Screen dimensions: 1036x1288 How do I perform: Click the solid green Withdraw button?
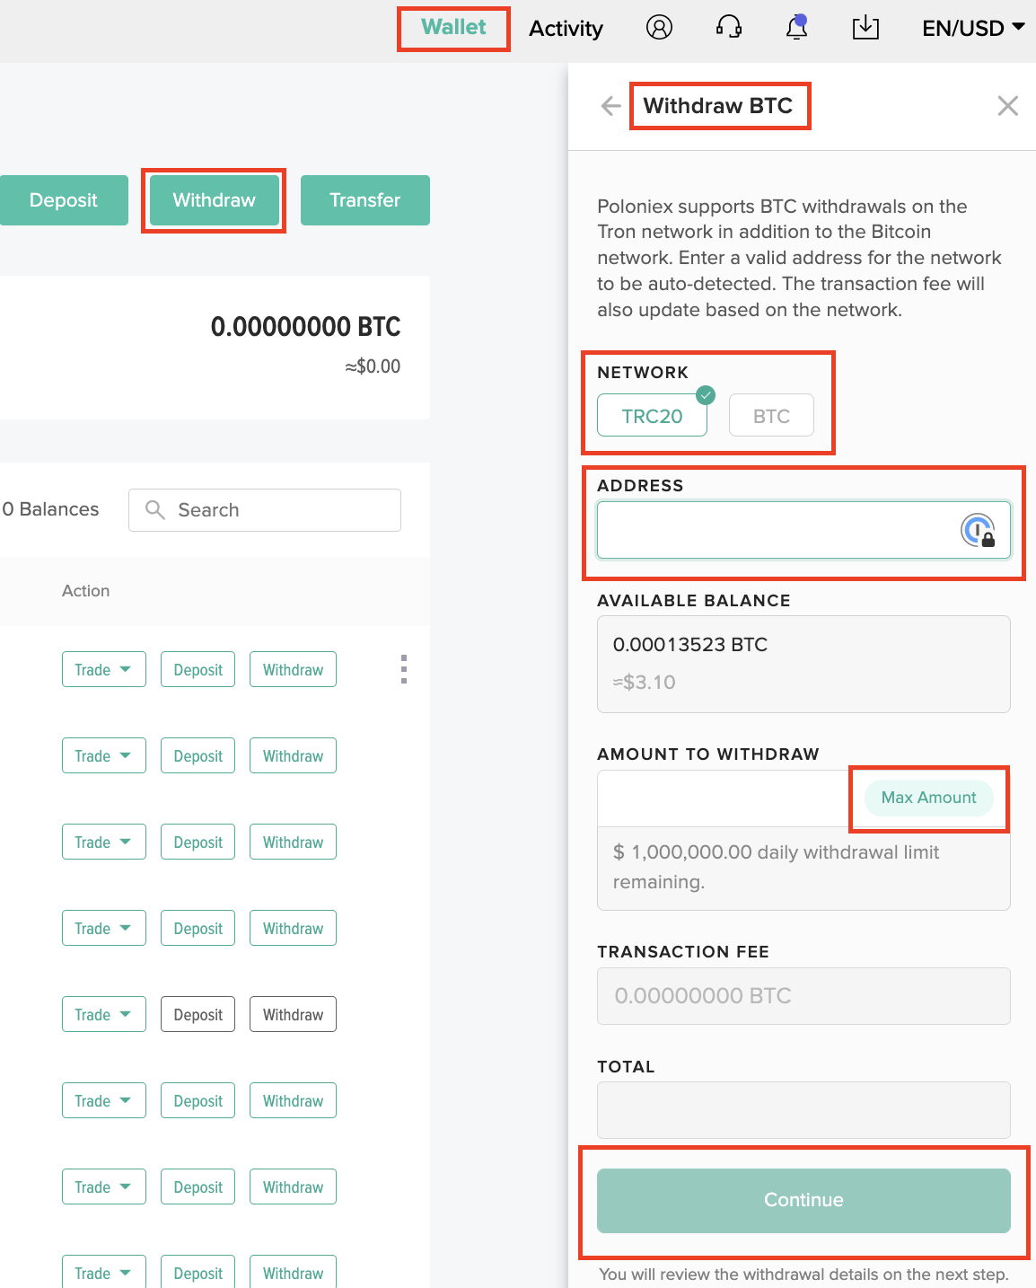(x=214, y=200)
